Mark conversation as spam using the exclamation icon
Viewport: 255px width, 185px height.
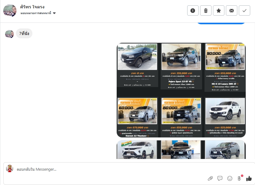[x=193, y=10]
